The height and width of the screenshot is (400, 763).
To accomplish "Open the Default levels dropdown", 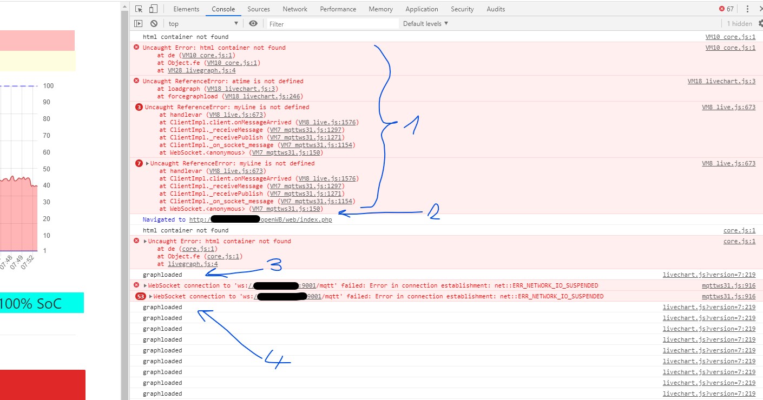I will (x=426, y=23).
